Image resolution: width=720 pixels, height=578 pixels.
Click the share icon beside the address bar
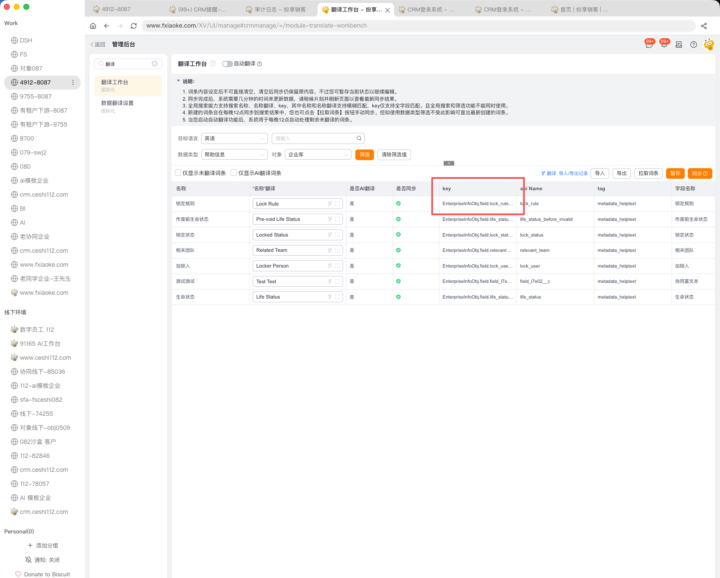coord(704,26)
